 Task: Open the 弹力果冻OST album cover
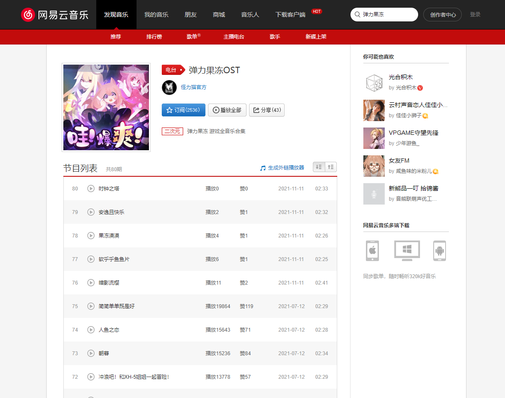click(106, 107)
